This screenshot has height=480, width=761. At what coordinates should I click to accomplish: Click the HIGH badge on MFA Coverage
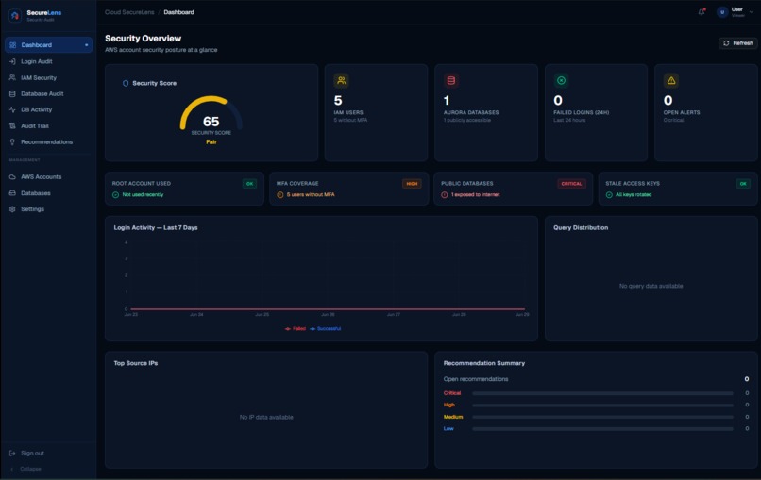coord(412,184)
